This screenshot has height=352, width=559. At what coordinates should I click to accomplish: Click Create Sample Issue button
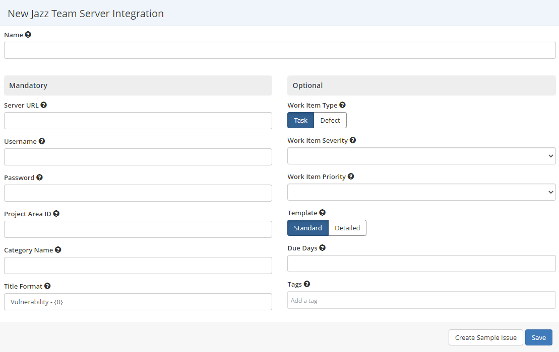coord(485,337)
